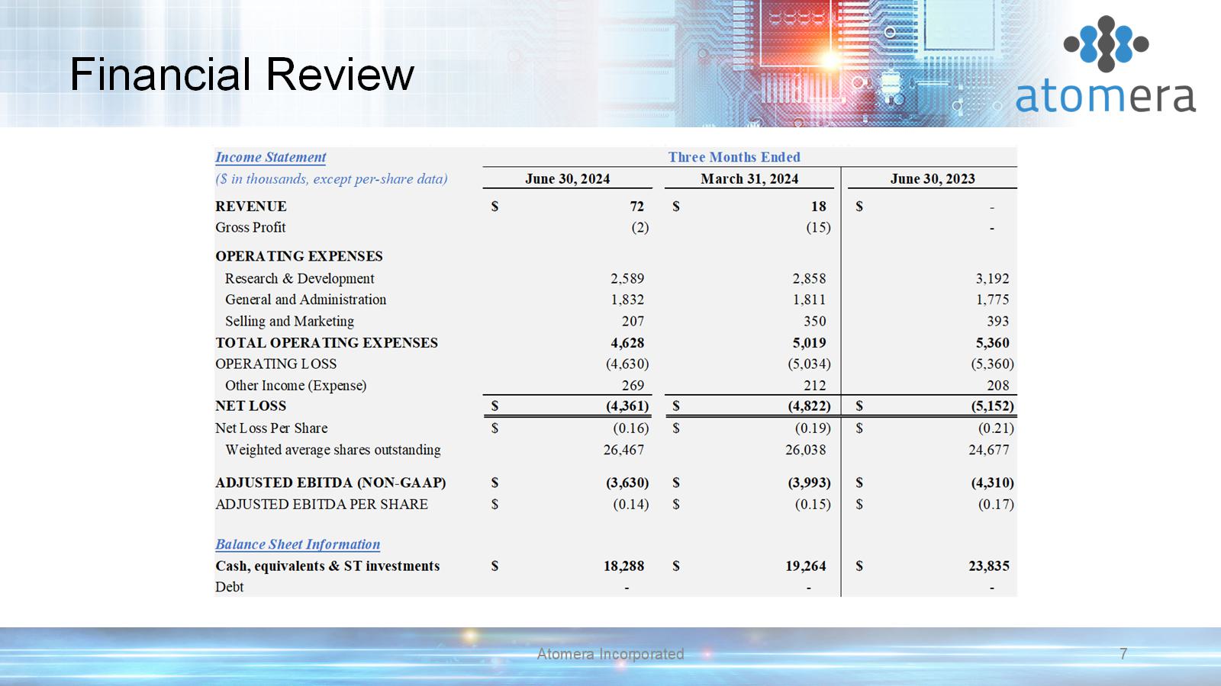Screen dimensions: 1221x686
Task: Click the Selling and Marketing row label
Action: pyautogui.click(x=289, y=322)
